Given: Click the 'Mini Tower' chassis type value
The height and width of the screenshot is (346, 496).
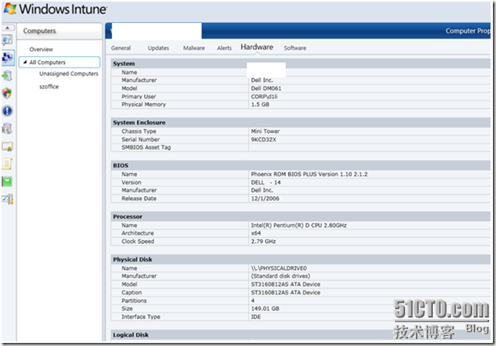Looking at the screenshot, I should pyautogui.click(x=265, y=131).
